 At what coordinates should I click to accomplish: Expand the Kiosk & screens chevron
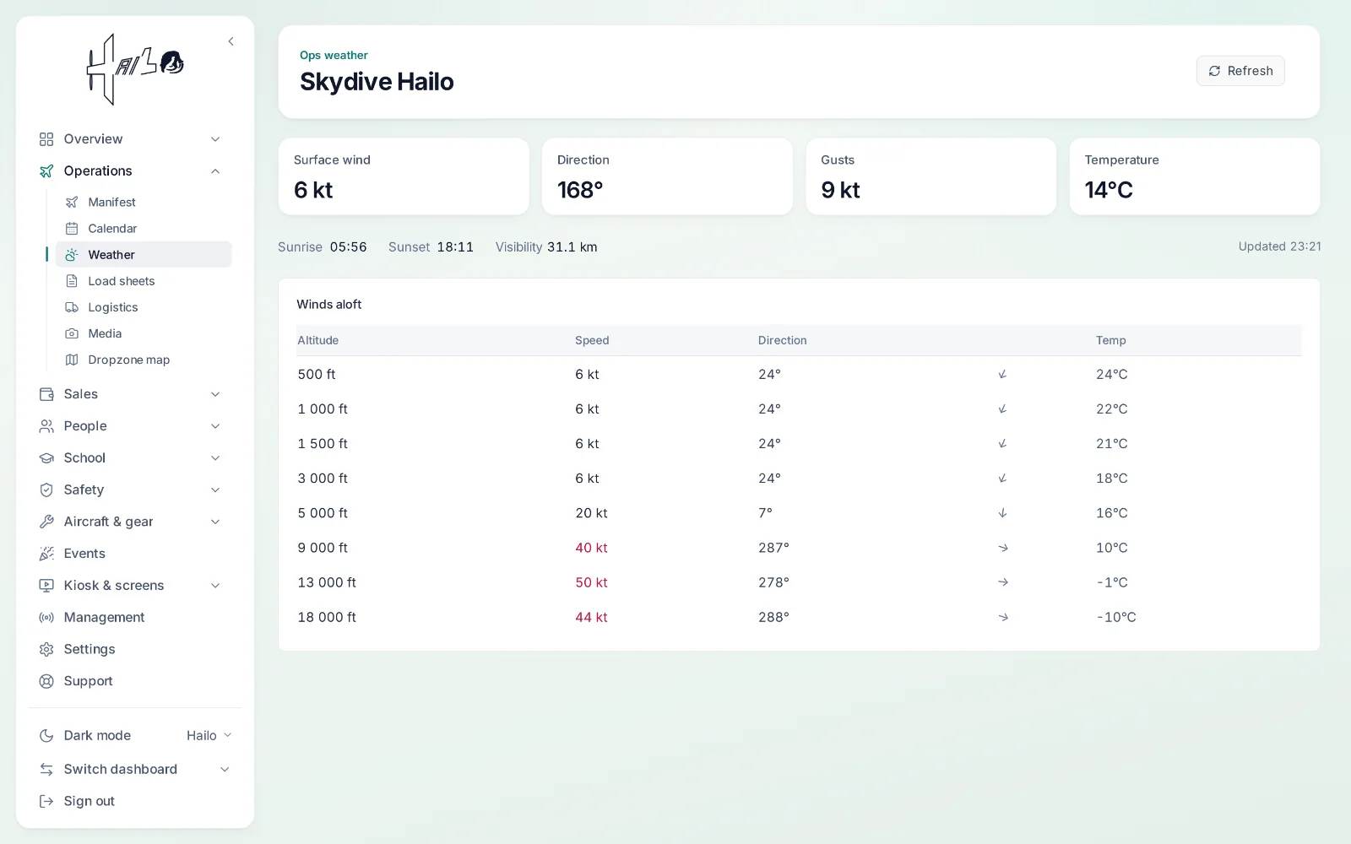point(215,586)
